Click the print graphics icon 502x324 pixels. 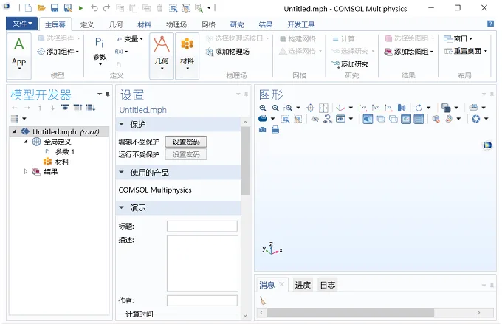tap(275, 130)
